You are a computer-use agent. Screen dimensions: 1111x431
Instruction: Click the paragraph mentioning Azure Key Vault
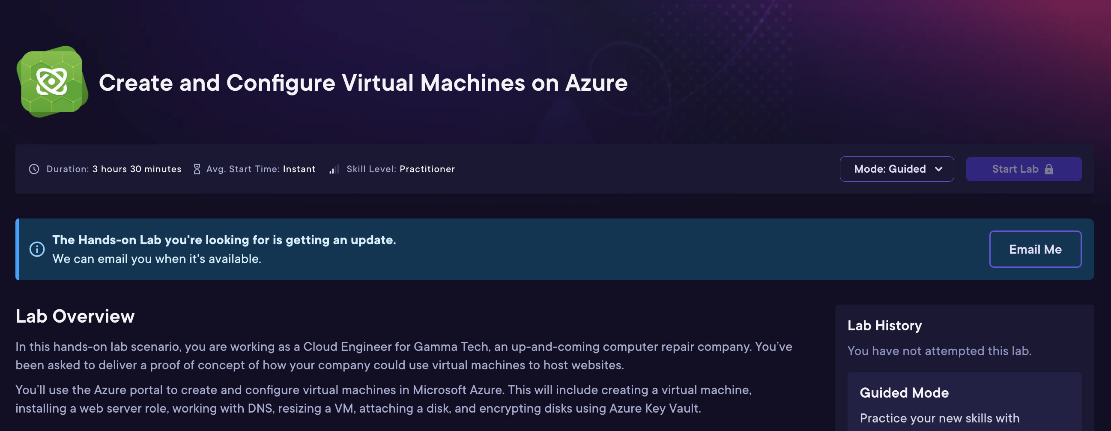383,399
